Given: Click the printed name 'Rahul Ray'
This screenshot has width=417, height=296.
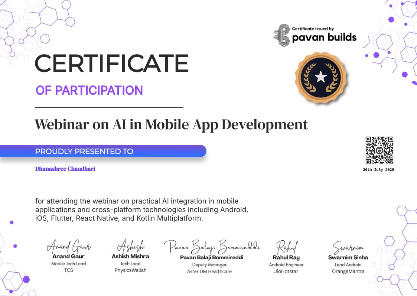Looking at the screenshot, I should click(x=286, y=257).
